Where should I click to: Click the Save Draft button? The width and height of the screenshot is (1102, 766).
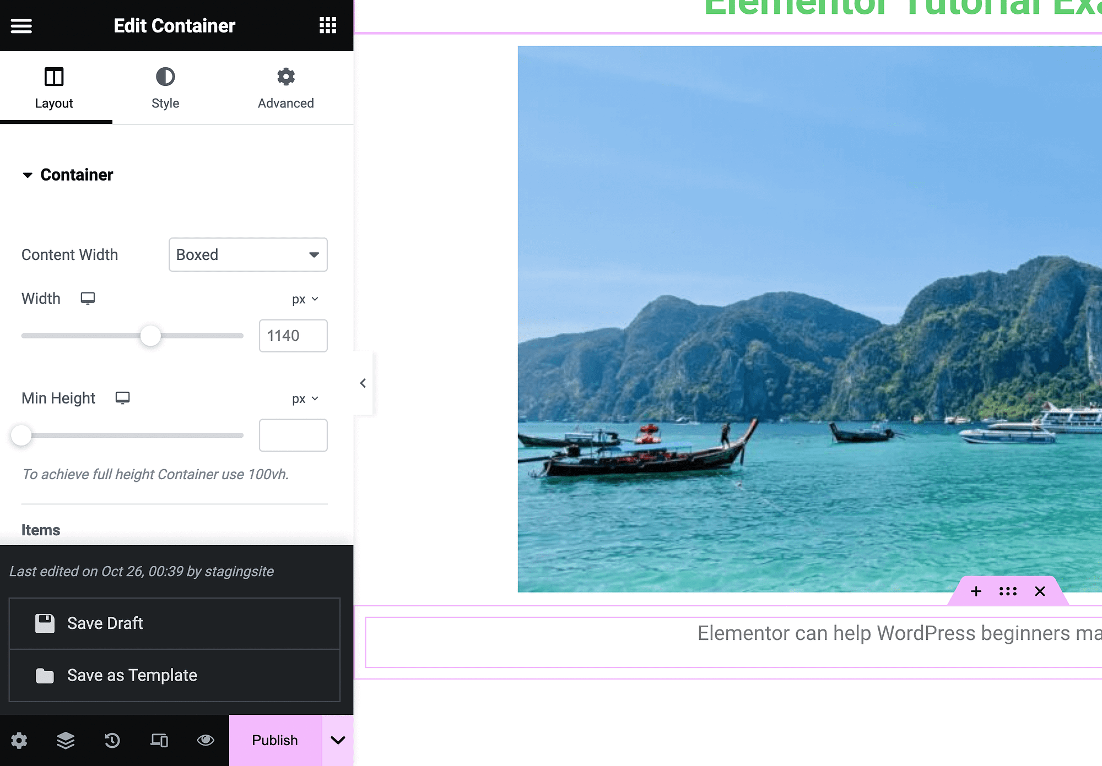(175, 623)
